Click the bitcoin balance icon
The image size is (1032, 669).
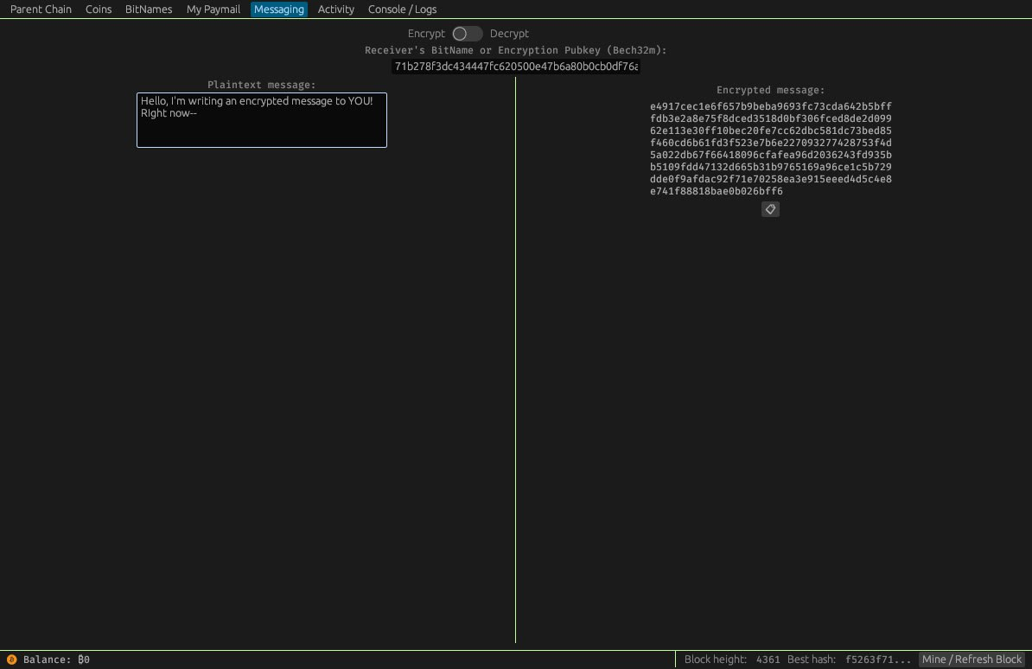12,659
